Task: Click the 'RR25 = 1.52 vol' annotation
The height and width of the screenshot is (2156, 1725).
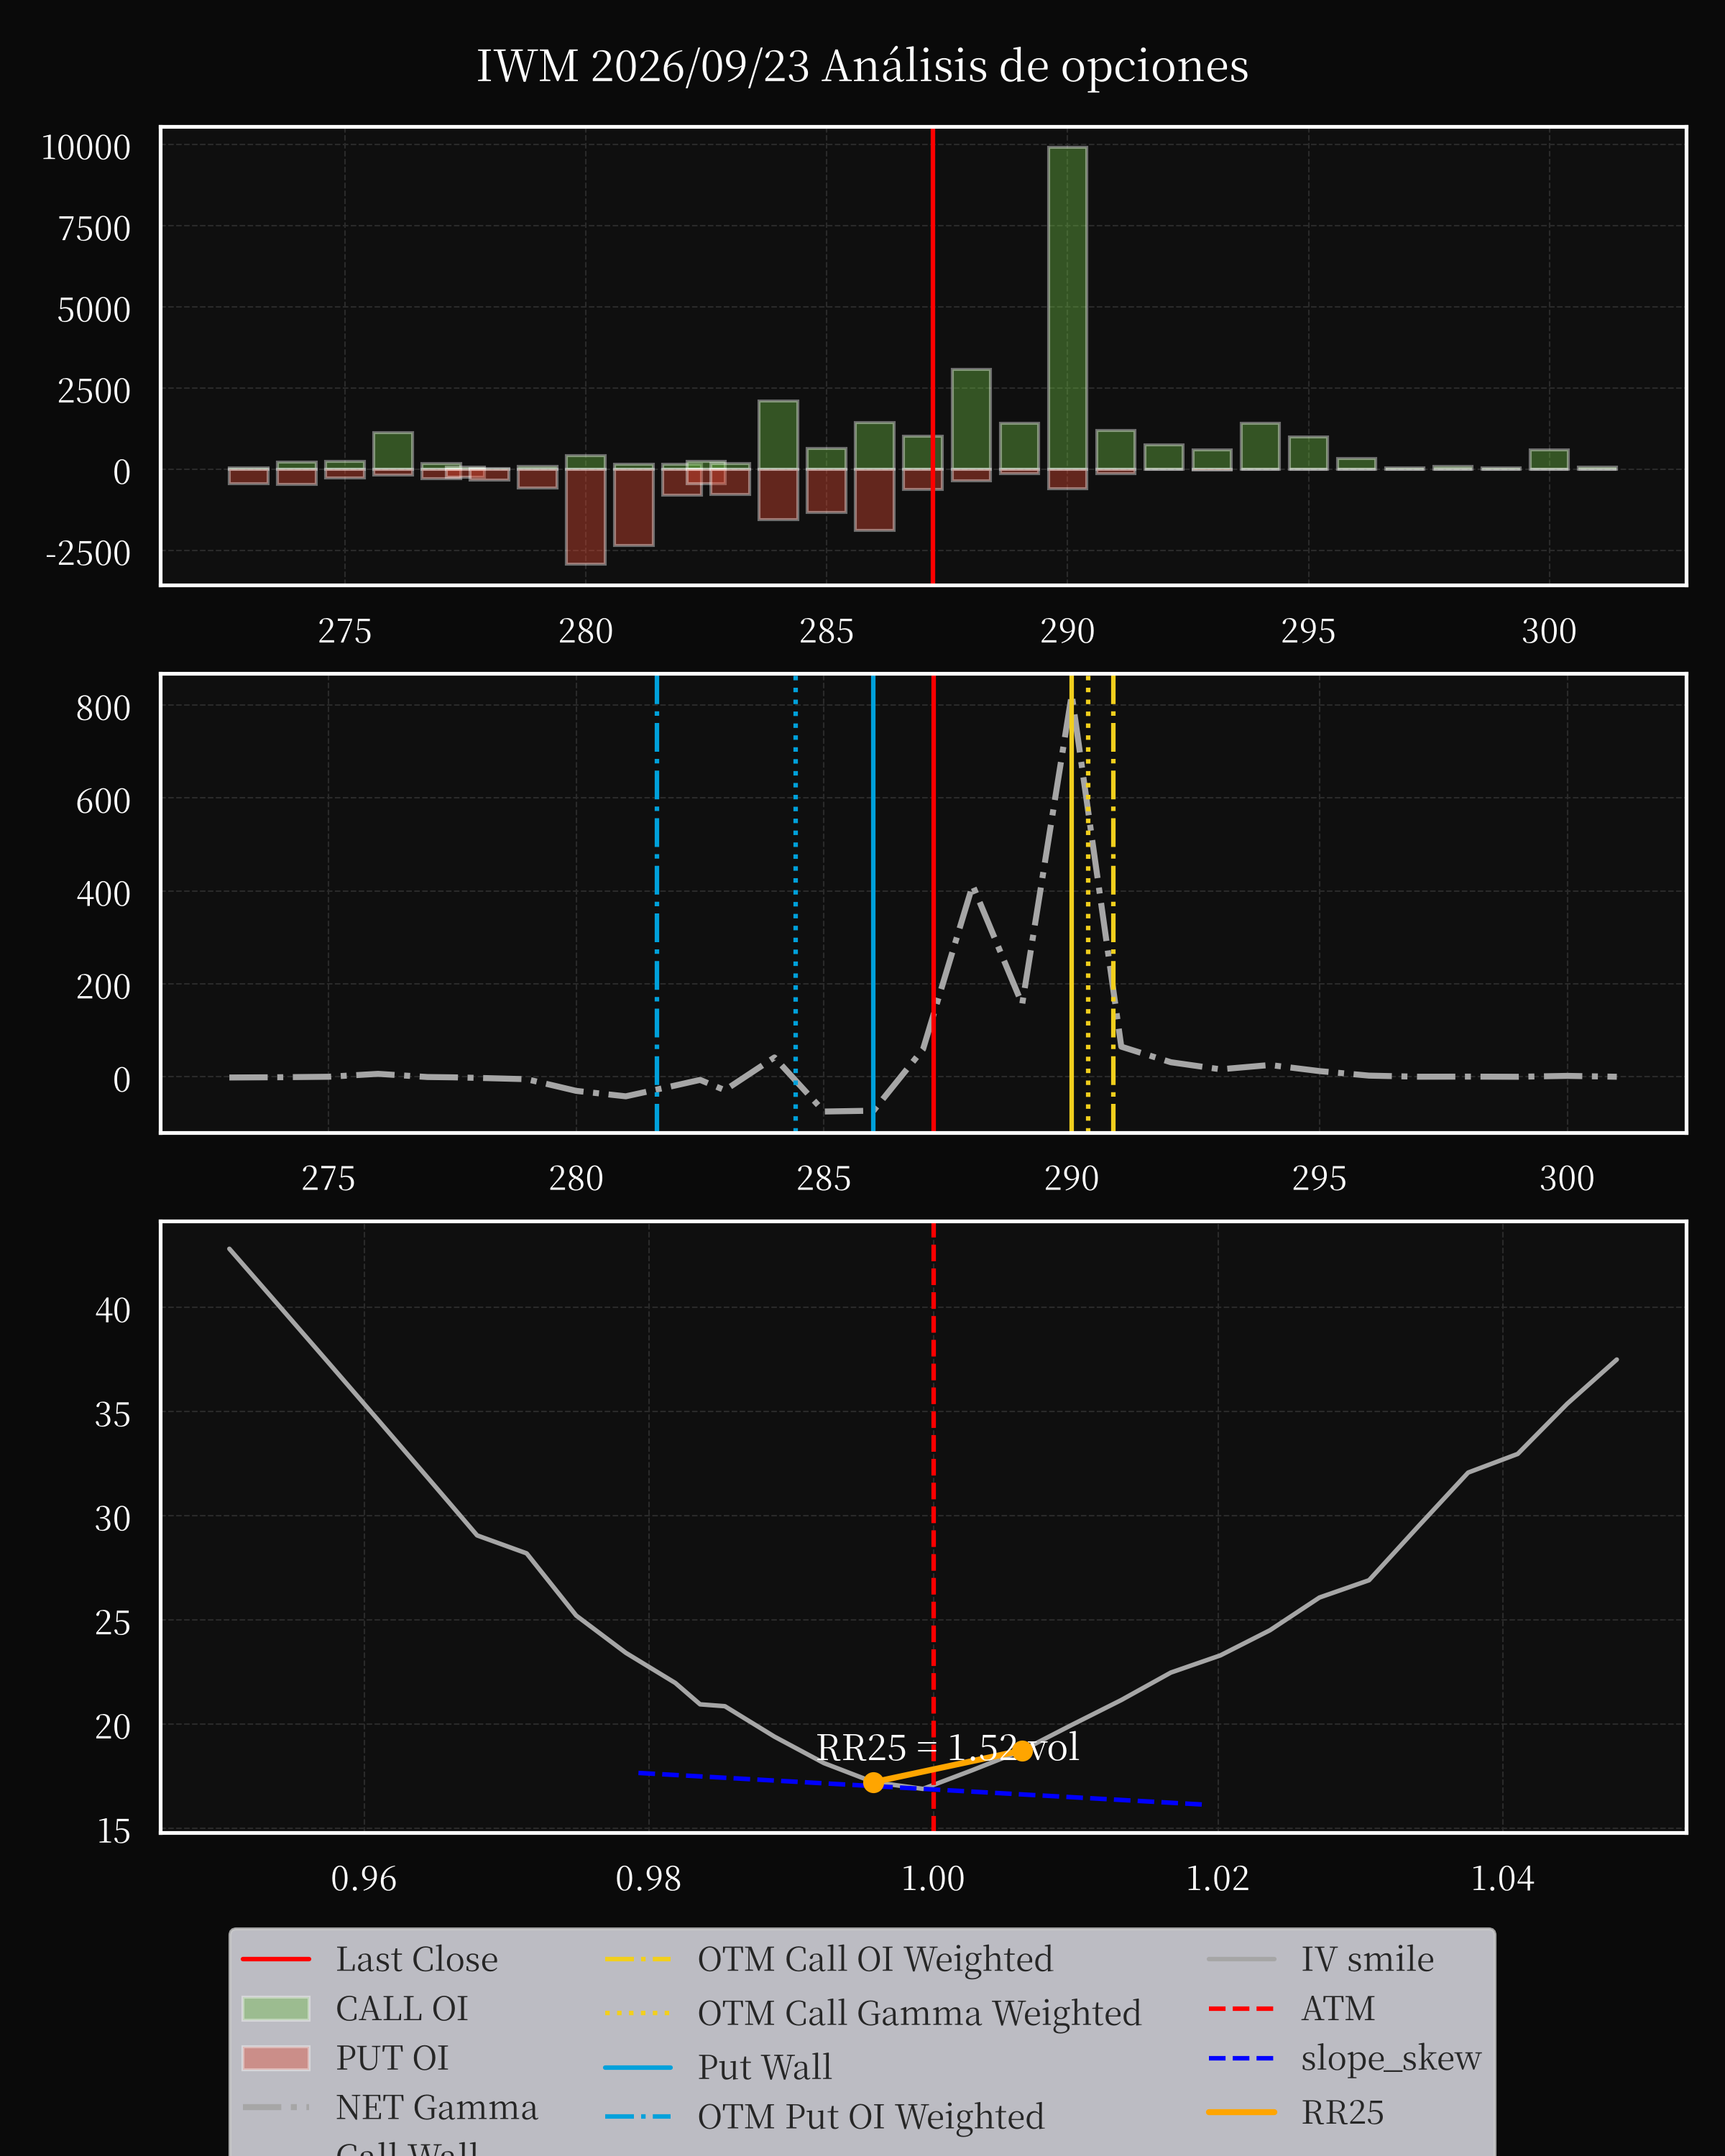Action: pos(947,1747)
